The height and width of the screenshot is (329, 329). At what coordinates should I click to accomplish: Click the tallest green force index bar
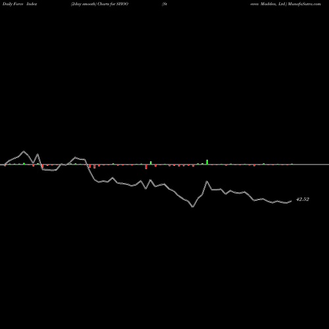coord(207,162)
